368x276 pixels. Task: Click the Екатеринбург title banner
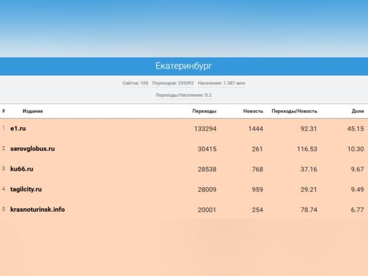[x=184, y=66]
